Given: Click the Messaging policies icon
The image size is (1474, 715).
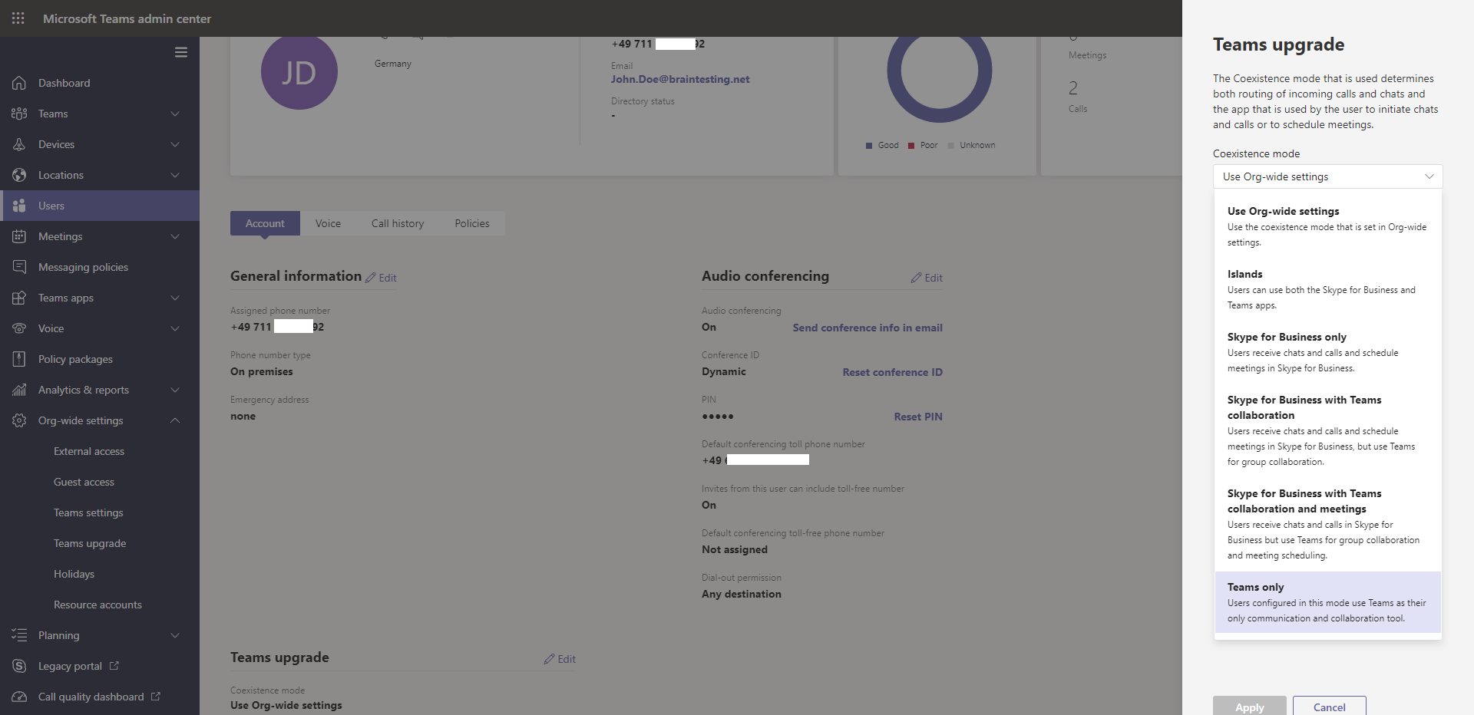Looking at the screenshot, I should pyautogui.click(x=19, y=267).
